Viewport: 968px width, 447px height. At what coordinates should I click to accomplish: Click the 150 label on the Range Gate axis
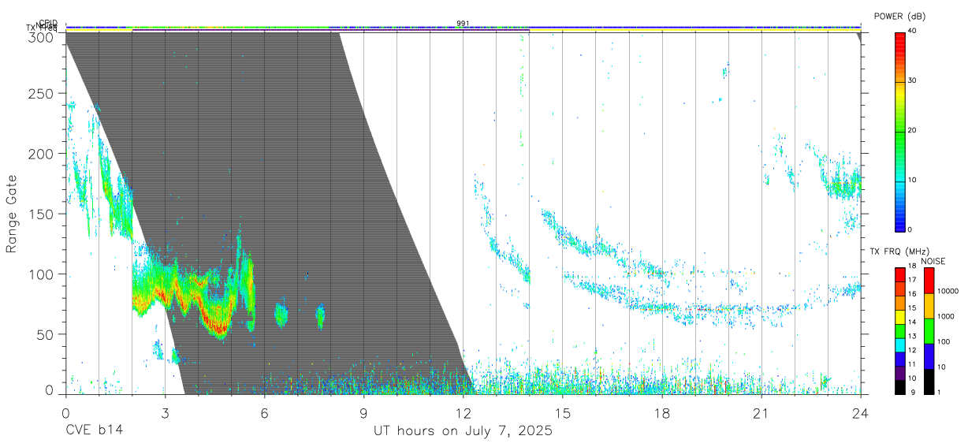(42, 214)
